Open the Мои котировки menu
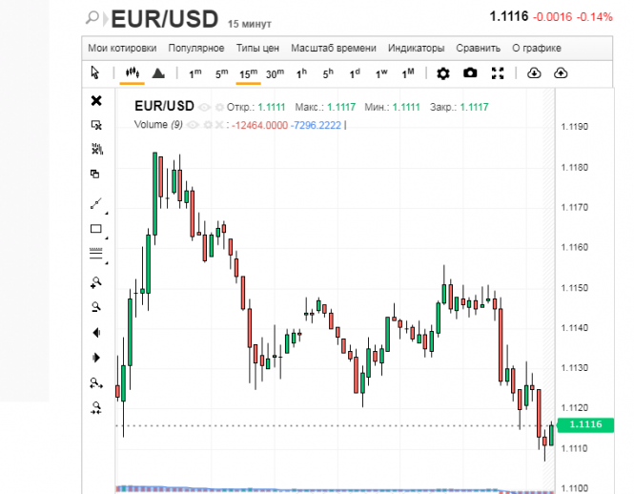 (122, 48)
